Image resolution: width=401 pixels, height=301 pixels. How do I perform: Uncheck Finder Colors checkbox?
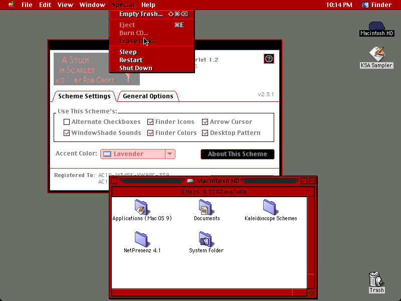(150, 133)
